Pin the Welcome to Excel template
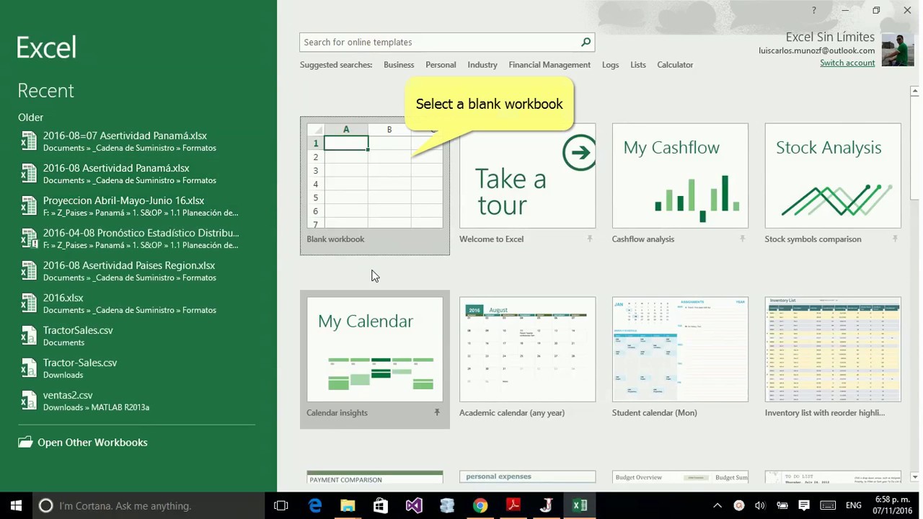923x519 pixels. [x=590, y=239]
